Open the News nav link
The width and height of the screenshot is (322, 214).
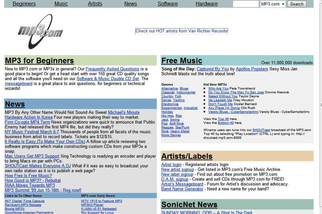(130, 4)
